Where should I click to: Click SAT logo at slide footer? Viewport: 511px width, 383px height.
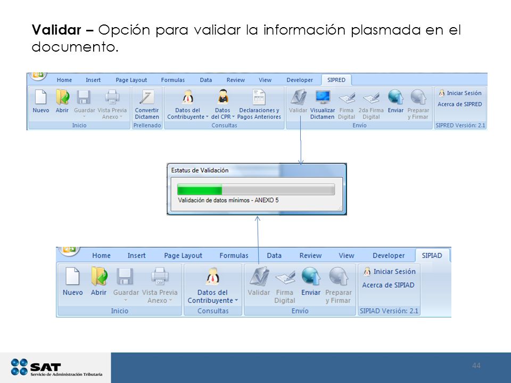(56, 368)
